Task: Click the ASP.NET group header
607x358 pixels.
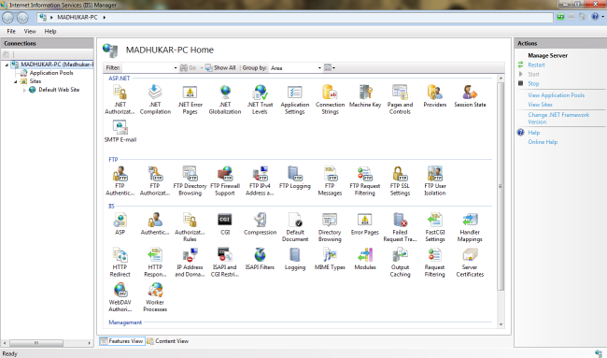Action: point(120,79)
